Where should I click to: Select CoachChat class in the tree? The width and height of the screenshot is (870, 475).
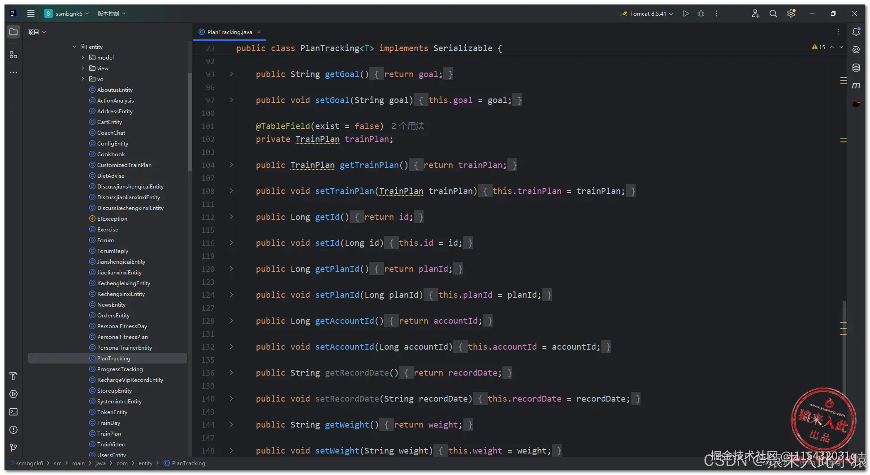pos(111,133)
